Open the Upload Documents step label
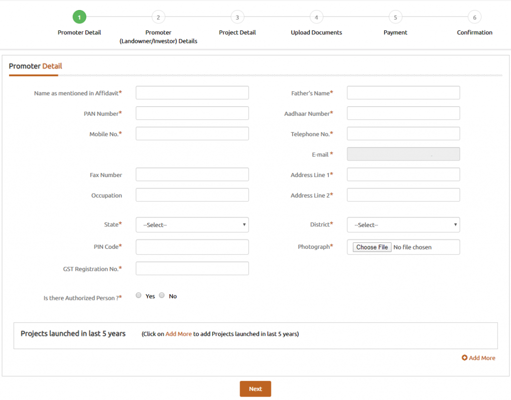The image size is (511, 400). pyautogui.click(x=316, y=32)
